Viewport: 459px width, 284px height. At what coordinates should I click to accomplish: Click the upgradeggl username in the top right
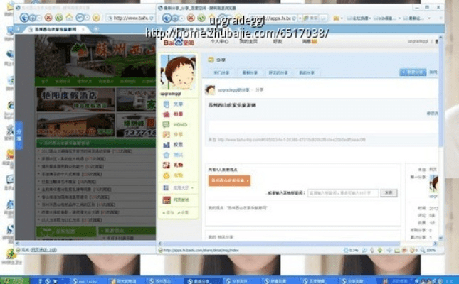[418, 41]
